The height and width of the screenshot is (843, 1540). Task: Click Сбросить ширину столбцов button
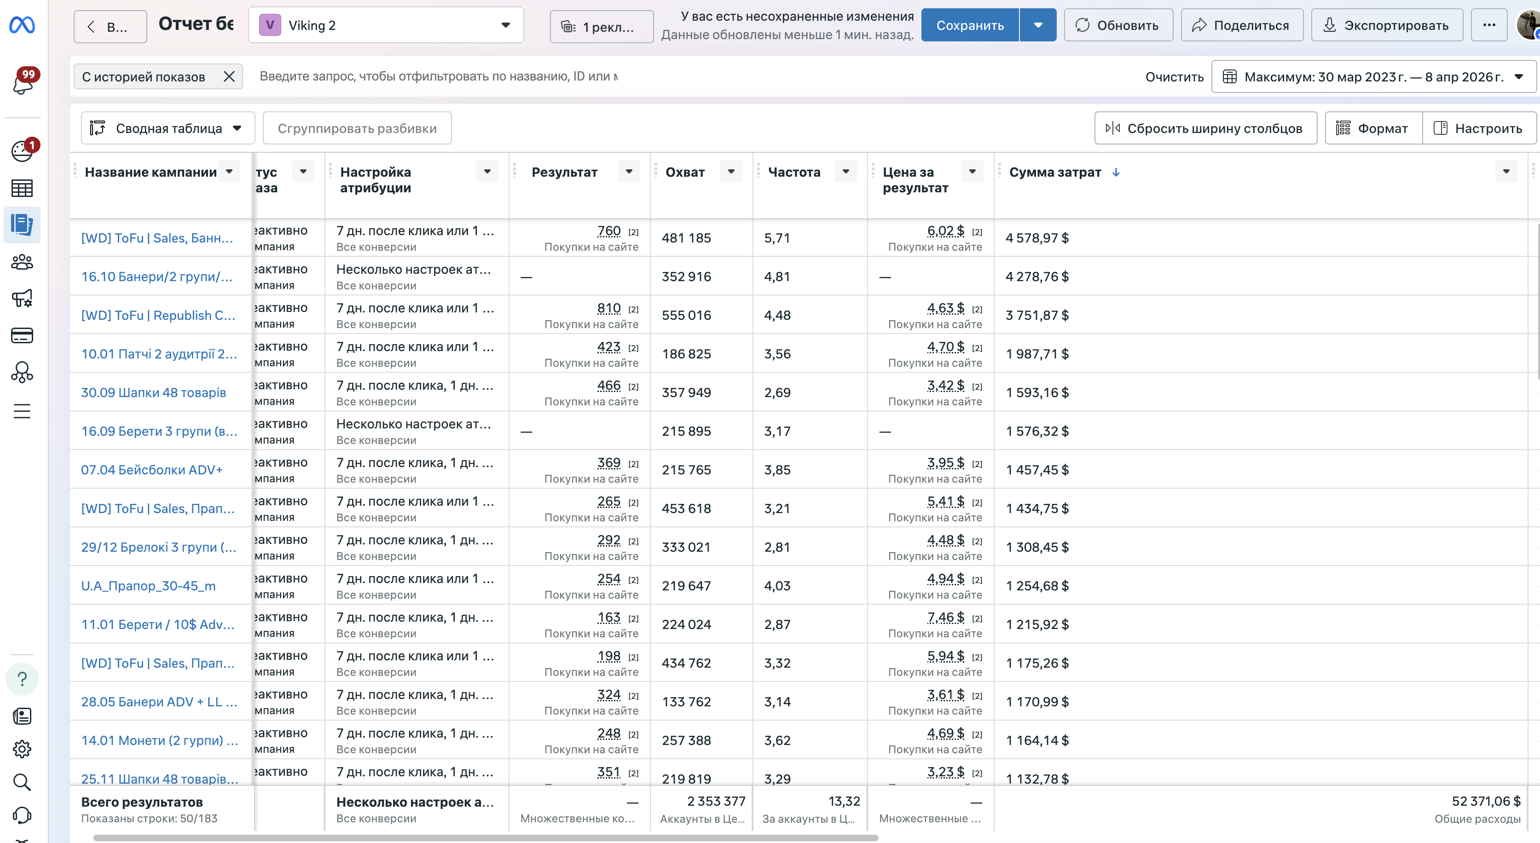pos(1205,128)
